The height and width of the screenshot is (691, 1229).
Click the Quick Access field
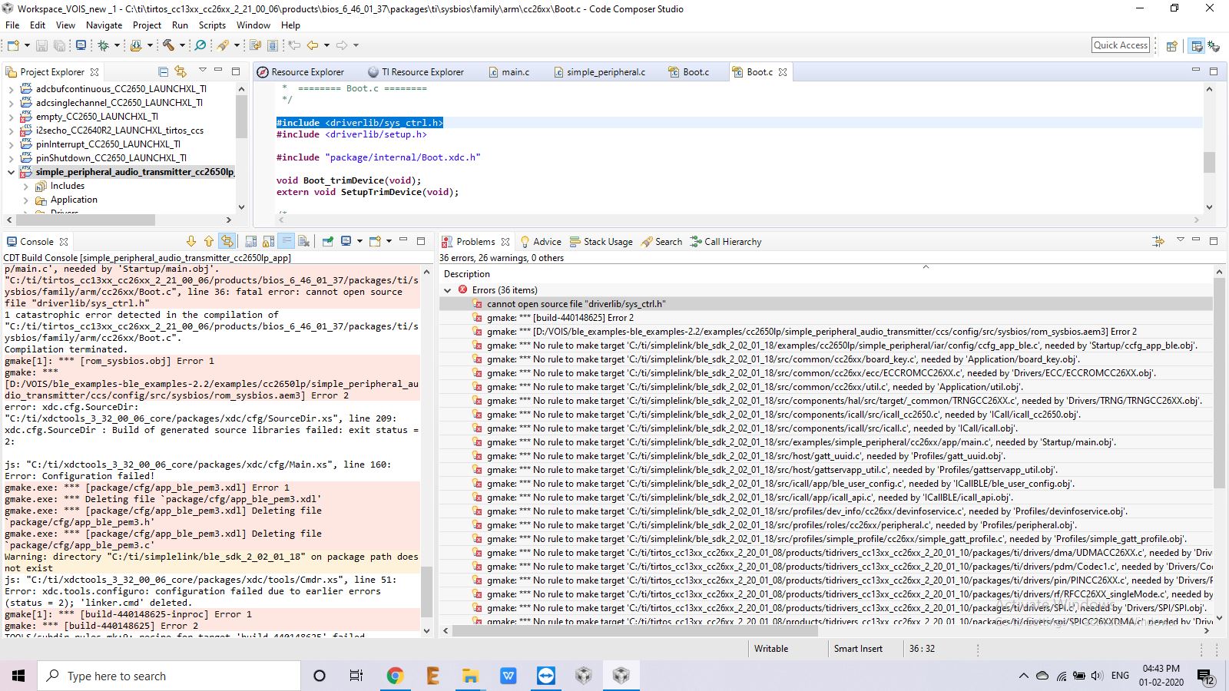1121,45
